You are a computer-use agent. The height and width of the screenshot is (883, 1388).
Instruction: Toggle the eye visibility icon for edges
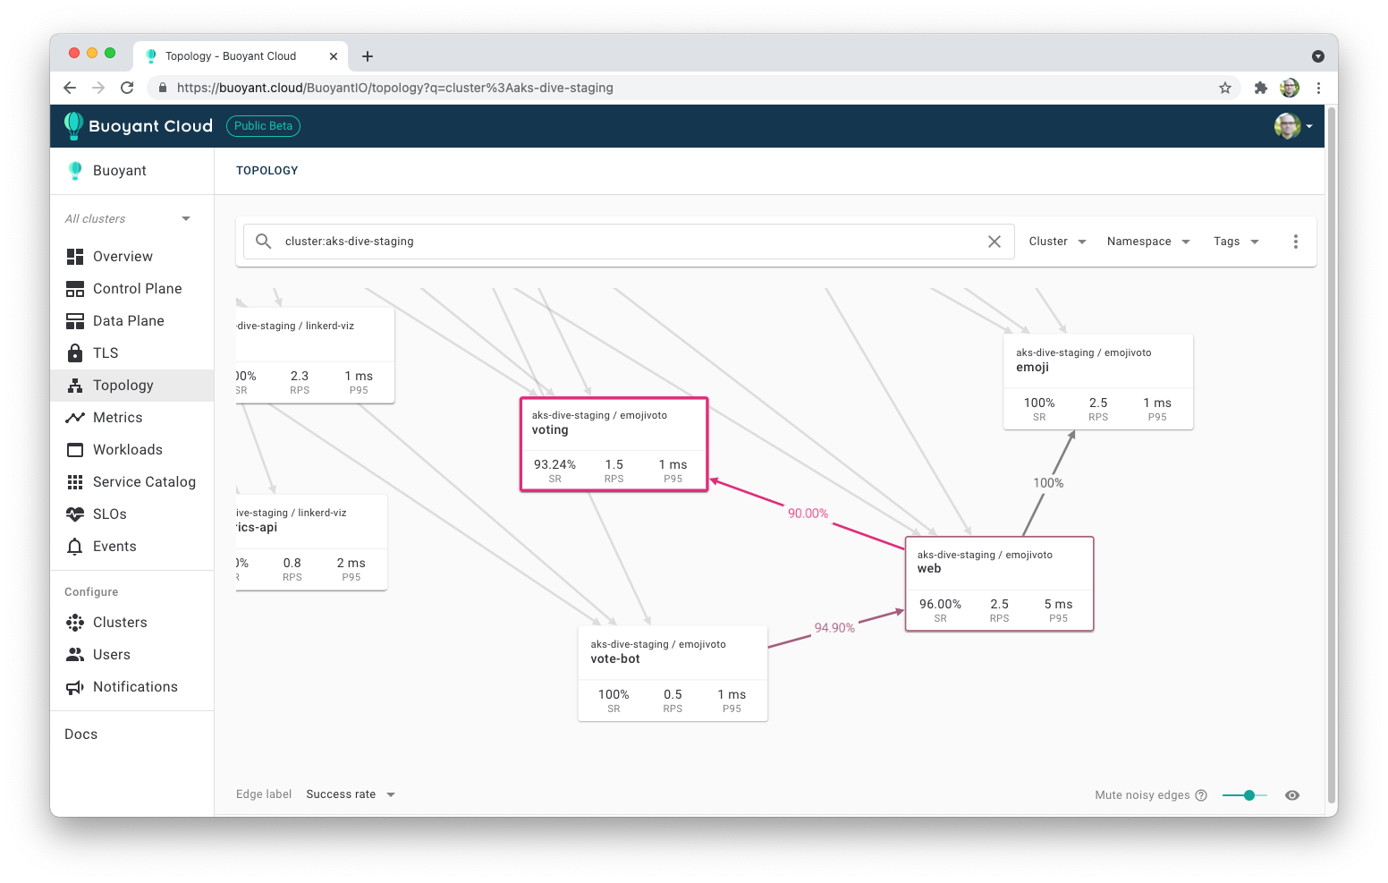(x=1292, y=795)
